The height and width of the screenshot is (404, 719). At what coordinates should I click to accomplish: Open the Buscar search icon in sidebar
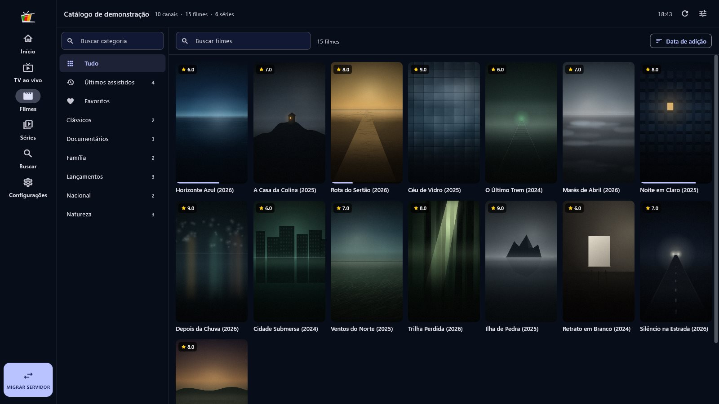coord(28,154)
